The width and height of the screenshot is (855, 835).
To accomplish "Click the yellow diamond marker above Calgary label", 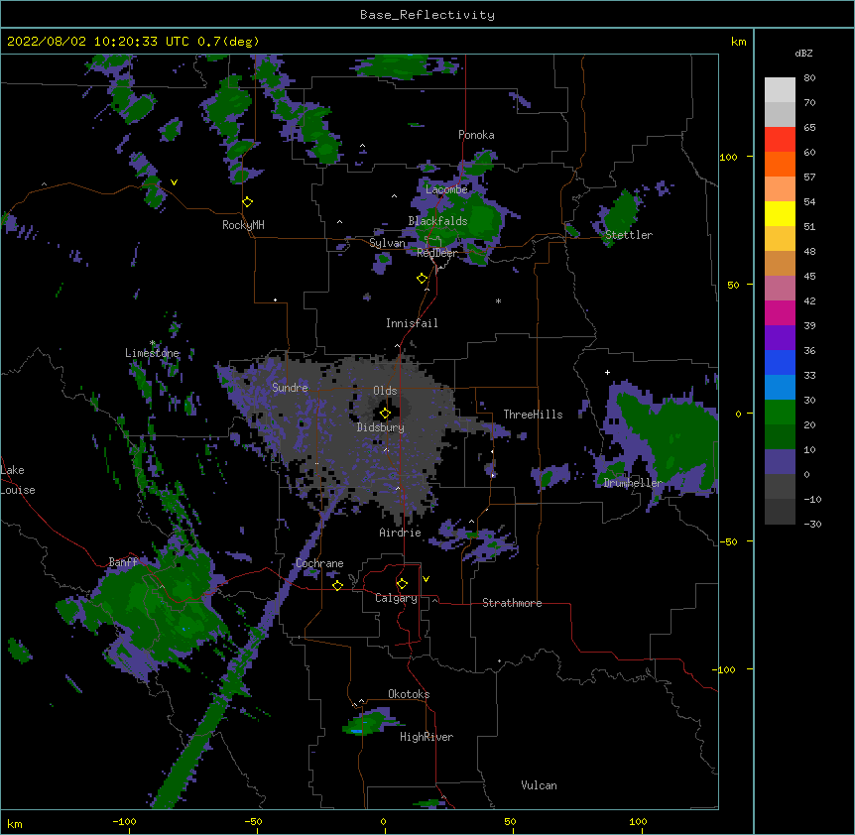I will coord(402,584).
